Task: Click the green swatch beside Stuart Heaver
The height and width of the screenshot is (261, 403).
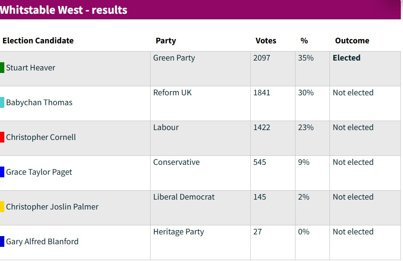Action: pyautogui.click(x=2, y=68)
